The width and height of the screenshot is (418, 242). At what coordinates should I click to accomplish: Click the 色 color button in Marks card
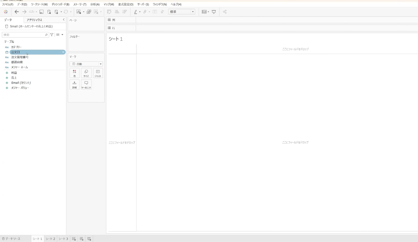click(75, 73)
